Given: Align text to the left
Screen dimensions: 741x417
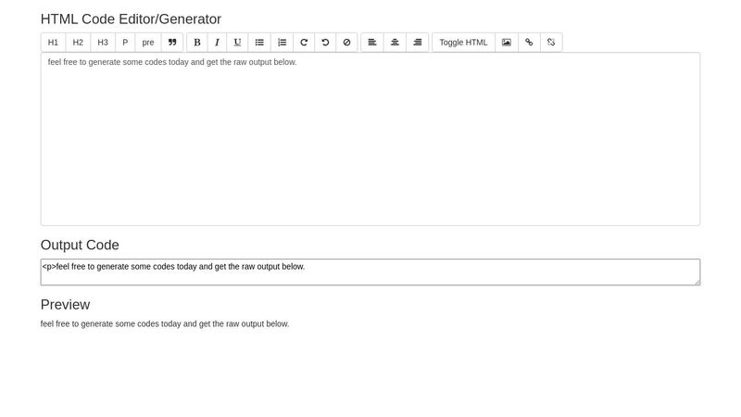Looking at the screenshot, I should point(372,43).
